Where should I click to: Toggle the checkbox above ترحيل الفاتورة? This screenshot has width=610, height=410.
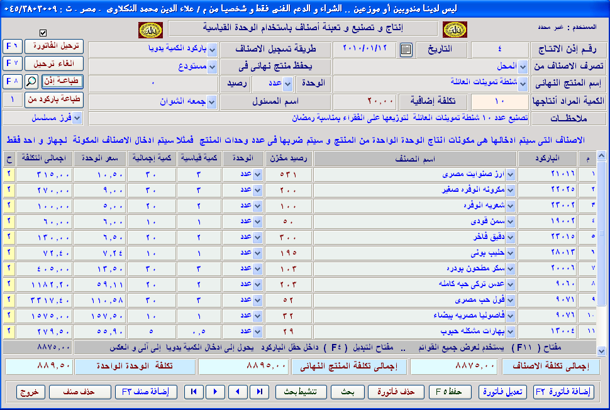point(43,33)
